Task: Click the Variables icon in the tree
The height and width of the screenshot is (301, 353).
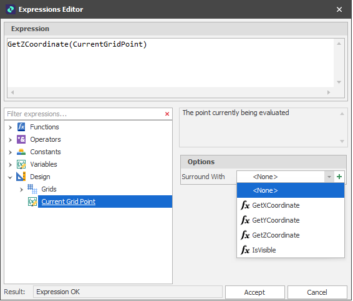Action: click(x=21, y=164)
